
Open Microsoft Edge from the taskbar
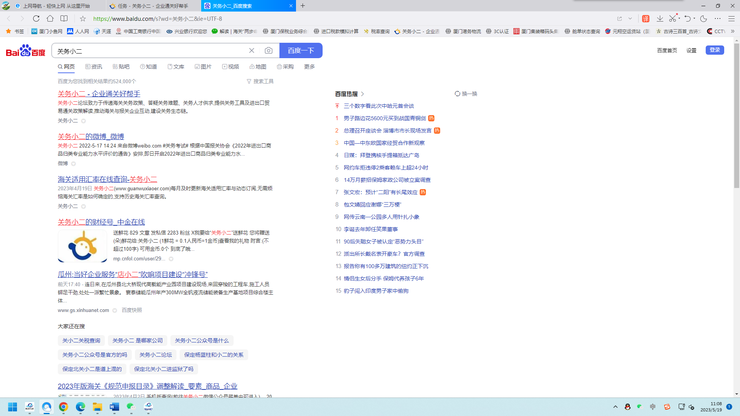tap(81, 407)
